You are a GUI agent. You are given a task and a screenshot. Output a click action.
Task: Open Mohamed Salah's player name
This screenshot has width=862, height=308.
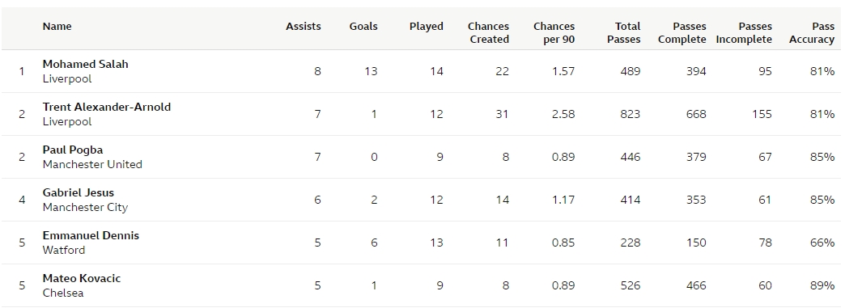pos(85,64)
